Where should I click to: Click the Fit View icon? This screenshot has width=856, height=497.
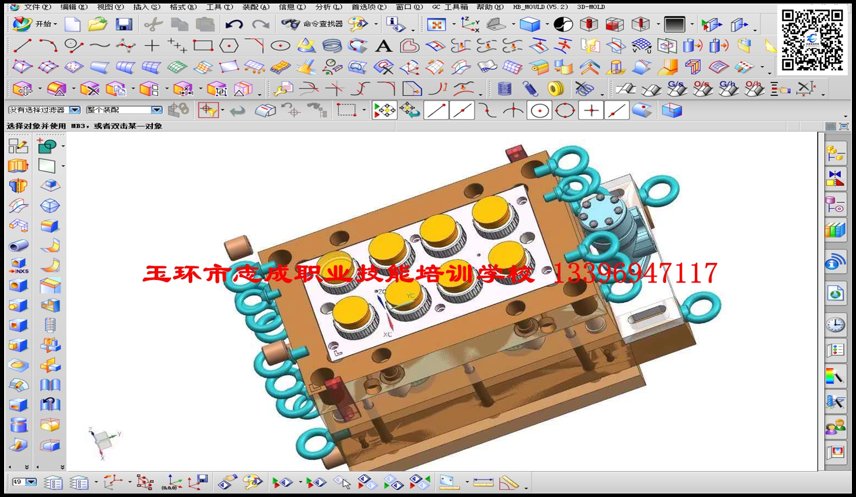(436, 24)
